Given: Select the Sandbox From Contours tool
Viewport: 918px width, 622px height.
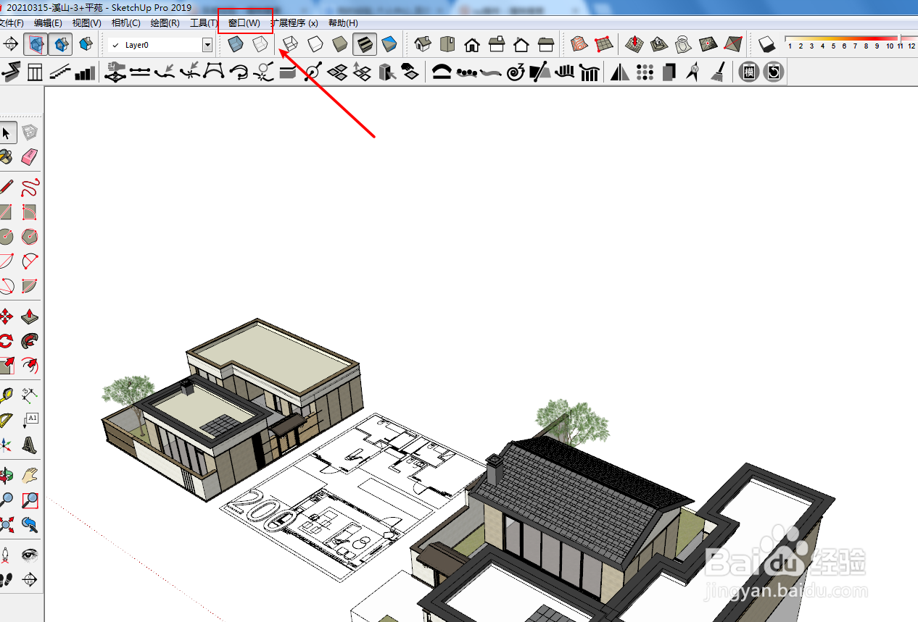Looking at the screenshot, I should [579, 44].
